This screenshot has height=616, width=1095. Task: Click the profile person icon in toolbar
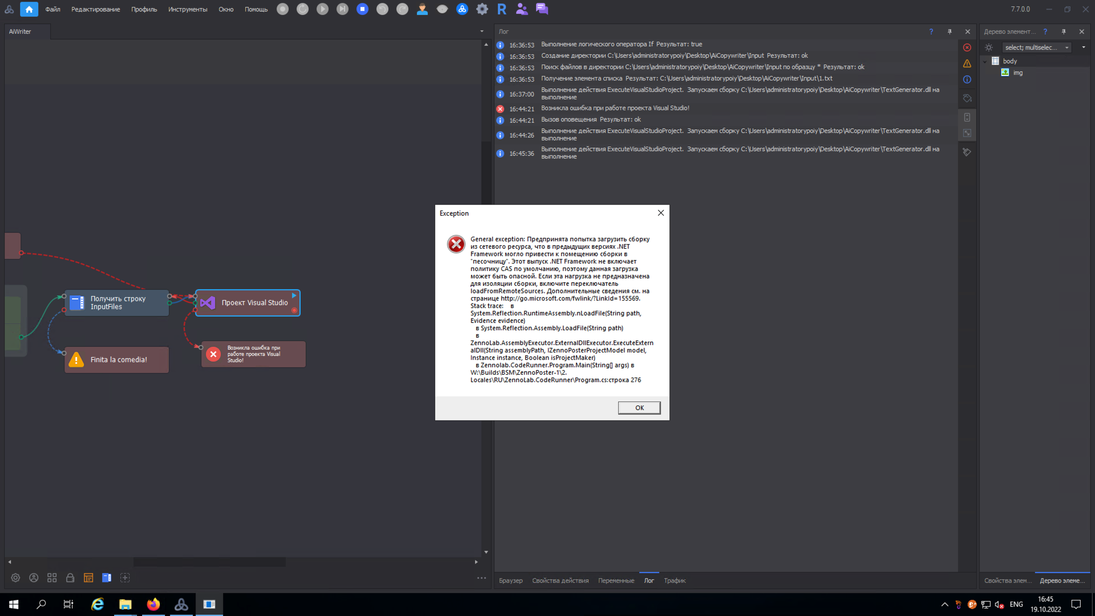click(422, 9)
